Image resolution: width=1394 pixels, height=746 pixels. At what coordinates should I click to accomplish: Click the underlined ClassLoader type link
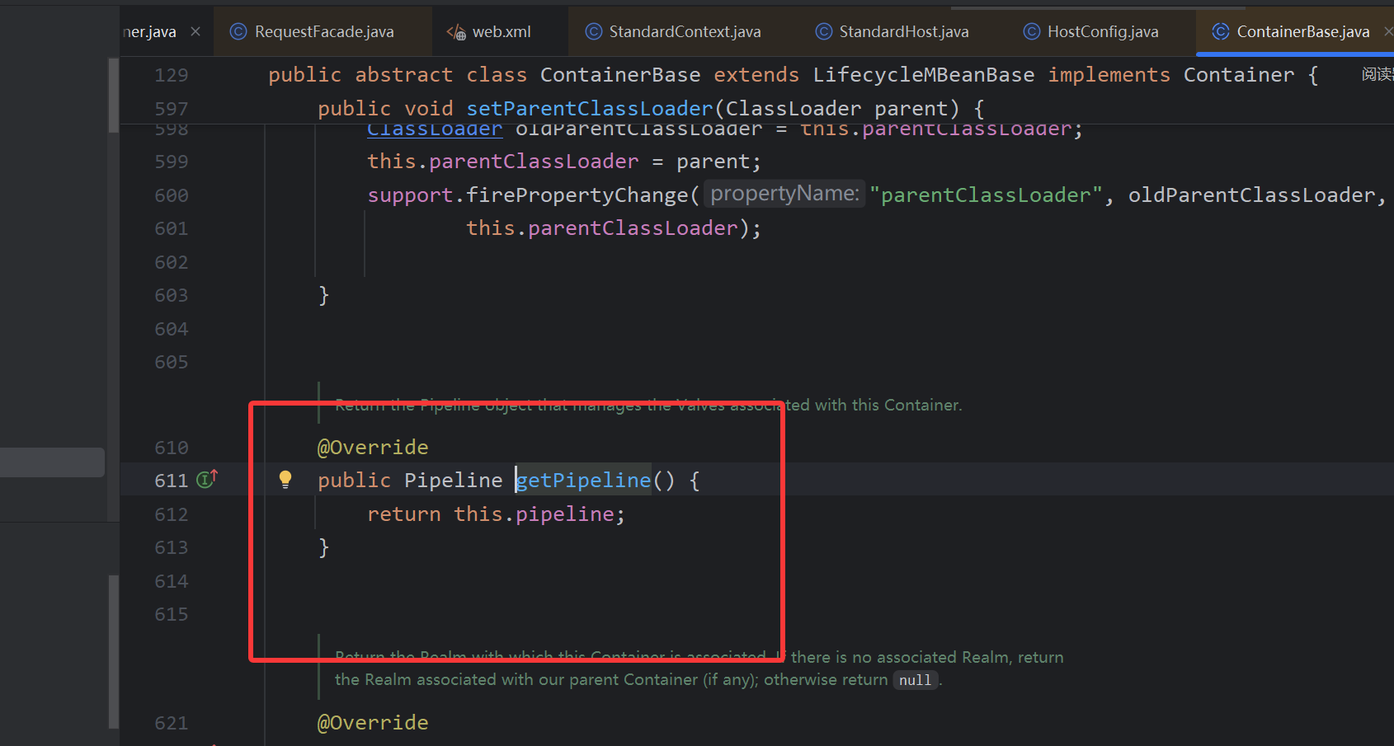pyautogui.click(x=435, y=129)
